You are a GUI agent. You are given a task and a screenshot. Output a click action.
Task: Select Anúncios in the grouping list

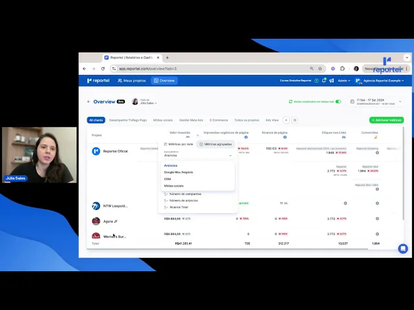coord(171,165)
